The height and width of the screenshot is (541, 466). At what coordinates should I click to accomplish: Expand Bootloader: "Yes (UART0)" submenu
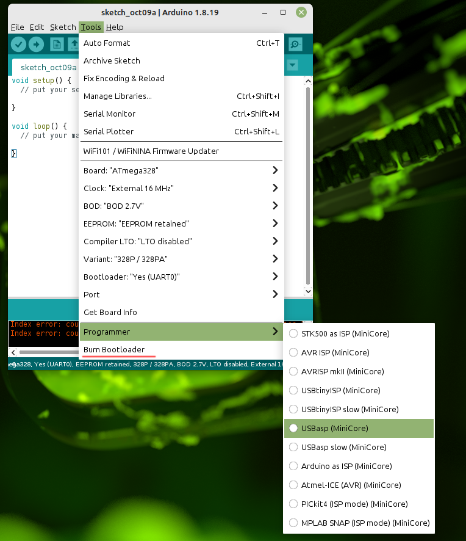(x=181, y=277)
